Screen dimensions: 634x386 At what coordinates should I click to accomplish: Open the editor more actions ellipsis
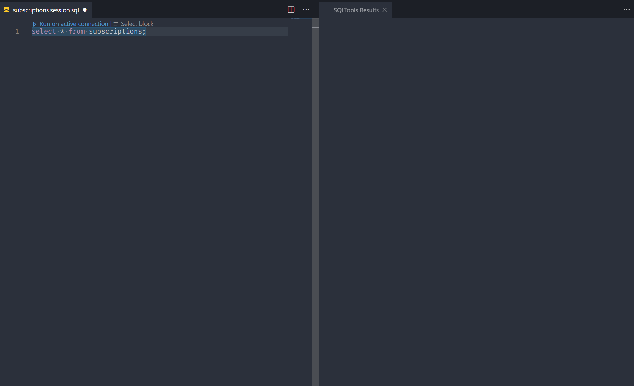coord(306,10)
